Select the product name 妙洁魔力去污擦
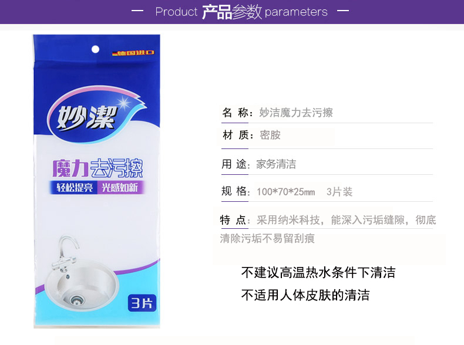Viewport: 464px width, 345px height. pos(296,113)
